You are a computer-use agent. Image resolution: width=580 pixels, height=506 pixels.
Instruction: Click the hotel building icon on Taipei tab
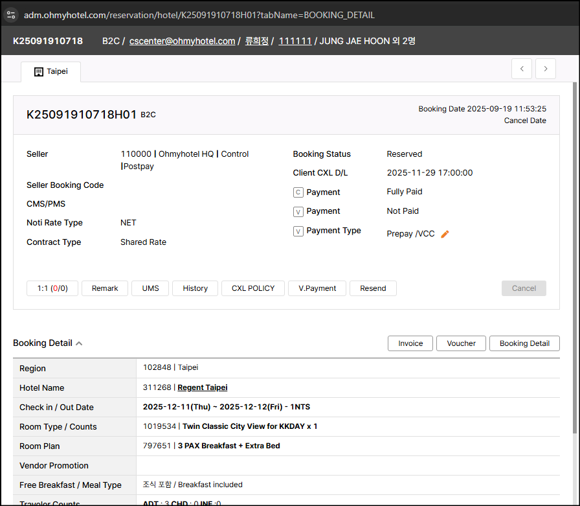pyautogui.click(x=38, y=71)
